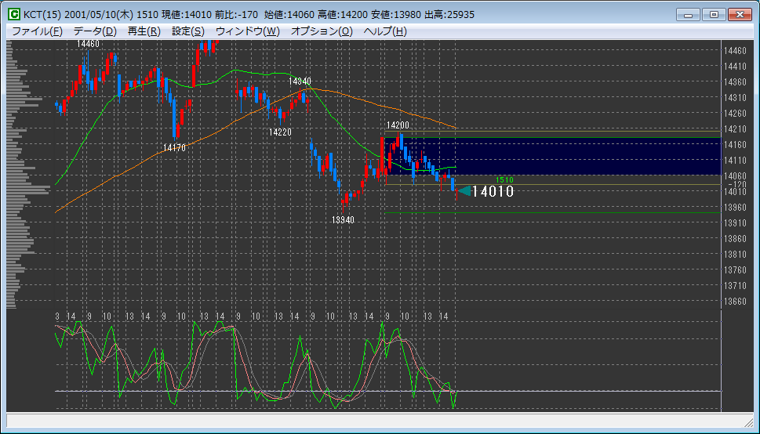Maximize the chart window

point(713,14)
